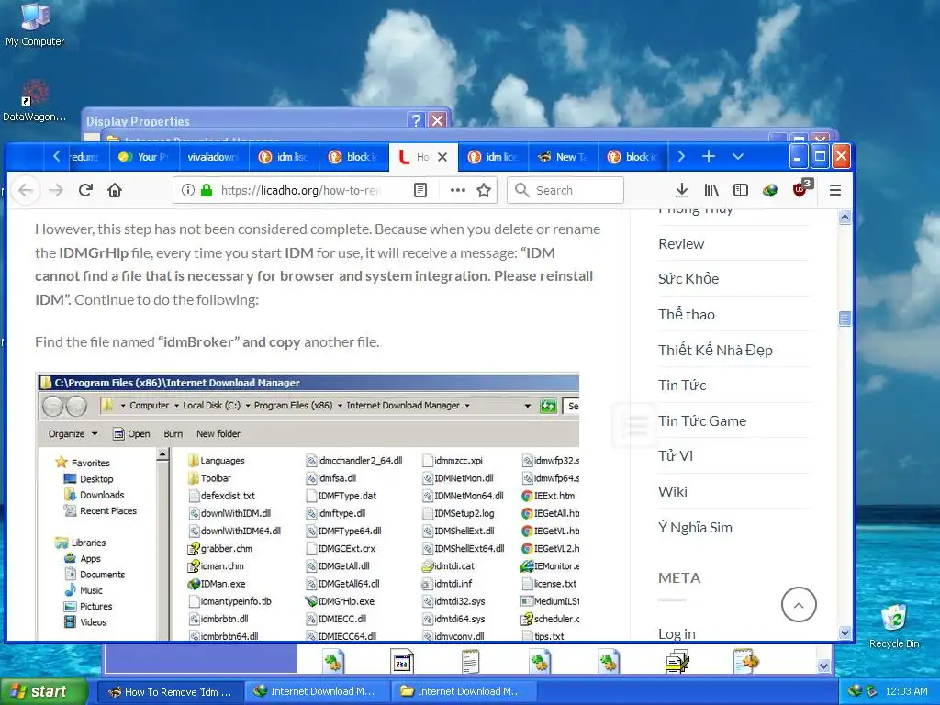Click the IDM folder screenshot image

(307, 507)
